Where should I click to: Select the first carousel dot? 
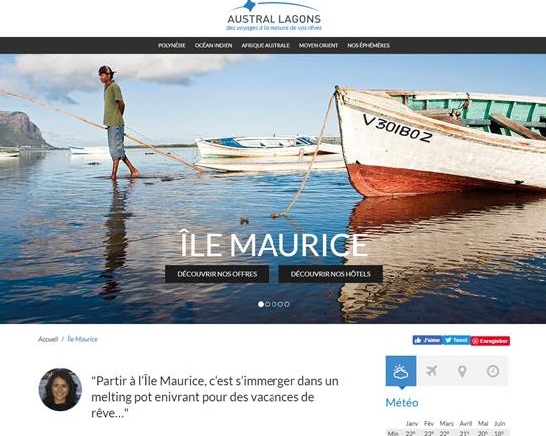(x=261, y=304)
